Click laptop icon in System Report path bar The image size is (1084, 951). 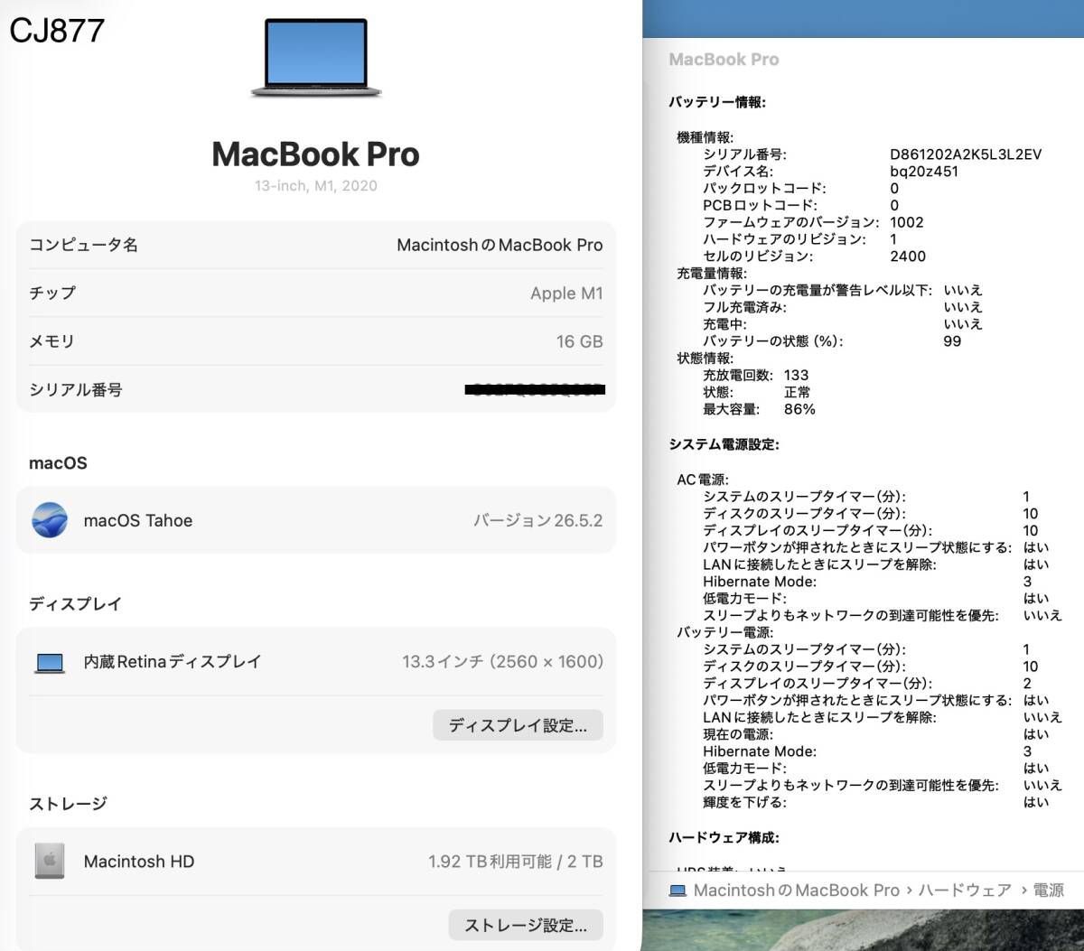[677, 890]
